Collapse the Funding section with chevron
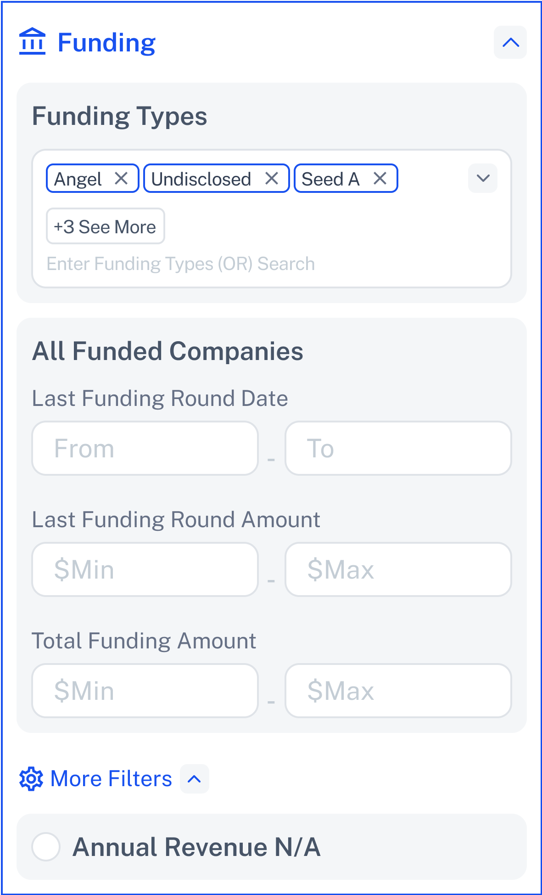Screen dimensions: 542x895 (x=510, y=42)
